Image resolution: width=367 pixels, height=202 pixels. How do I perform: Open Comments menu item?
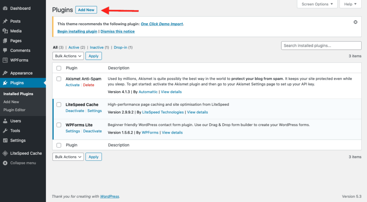[20, 50]
